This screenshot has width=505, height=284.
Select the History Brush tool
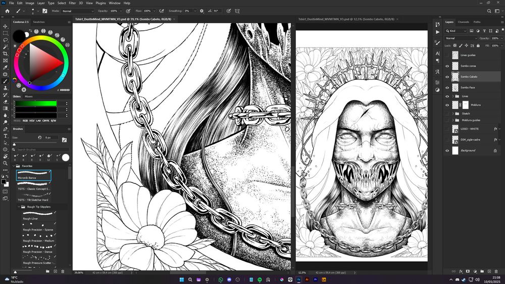5,95
